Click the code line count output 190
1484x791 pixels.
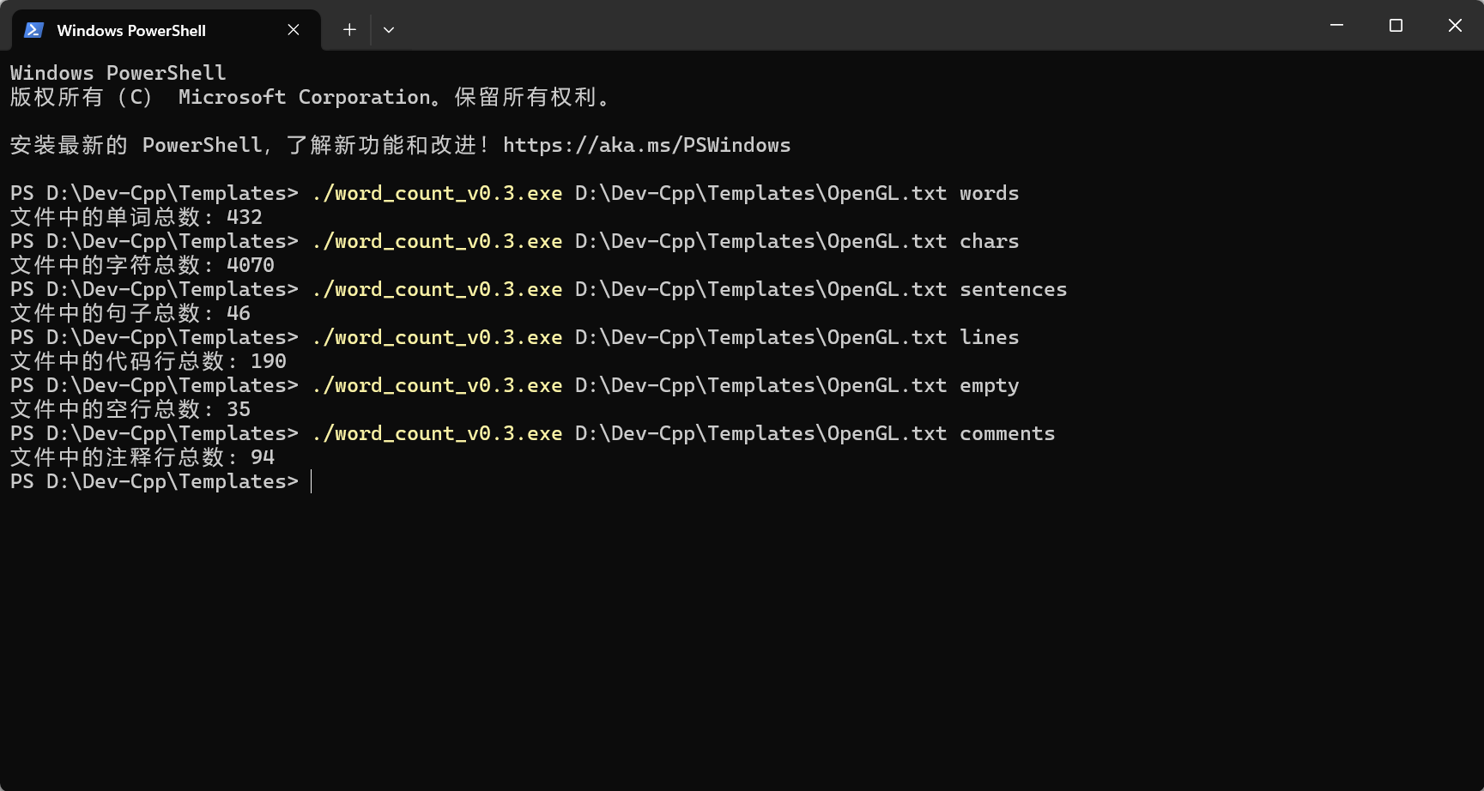click(269, 362)
